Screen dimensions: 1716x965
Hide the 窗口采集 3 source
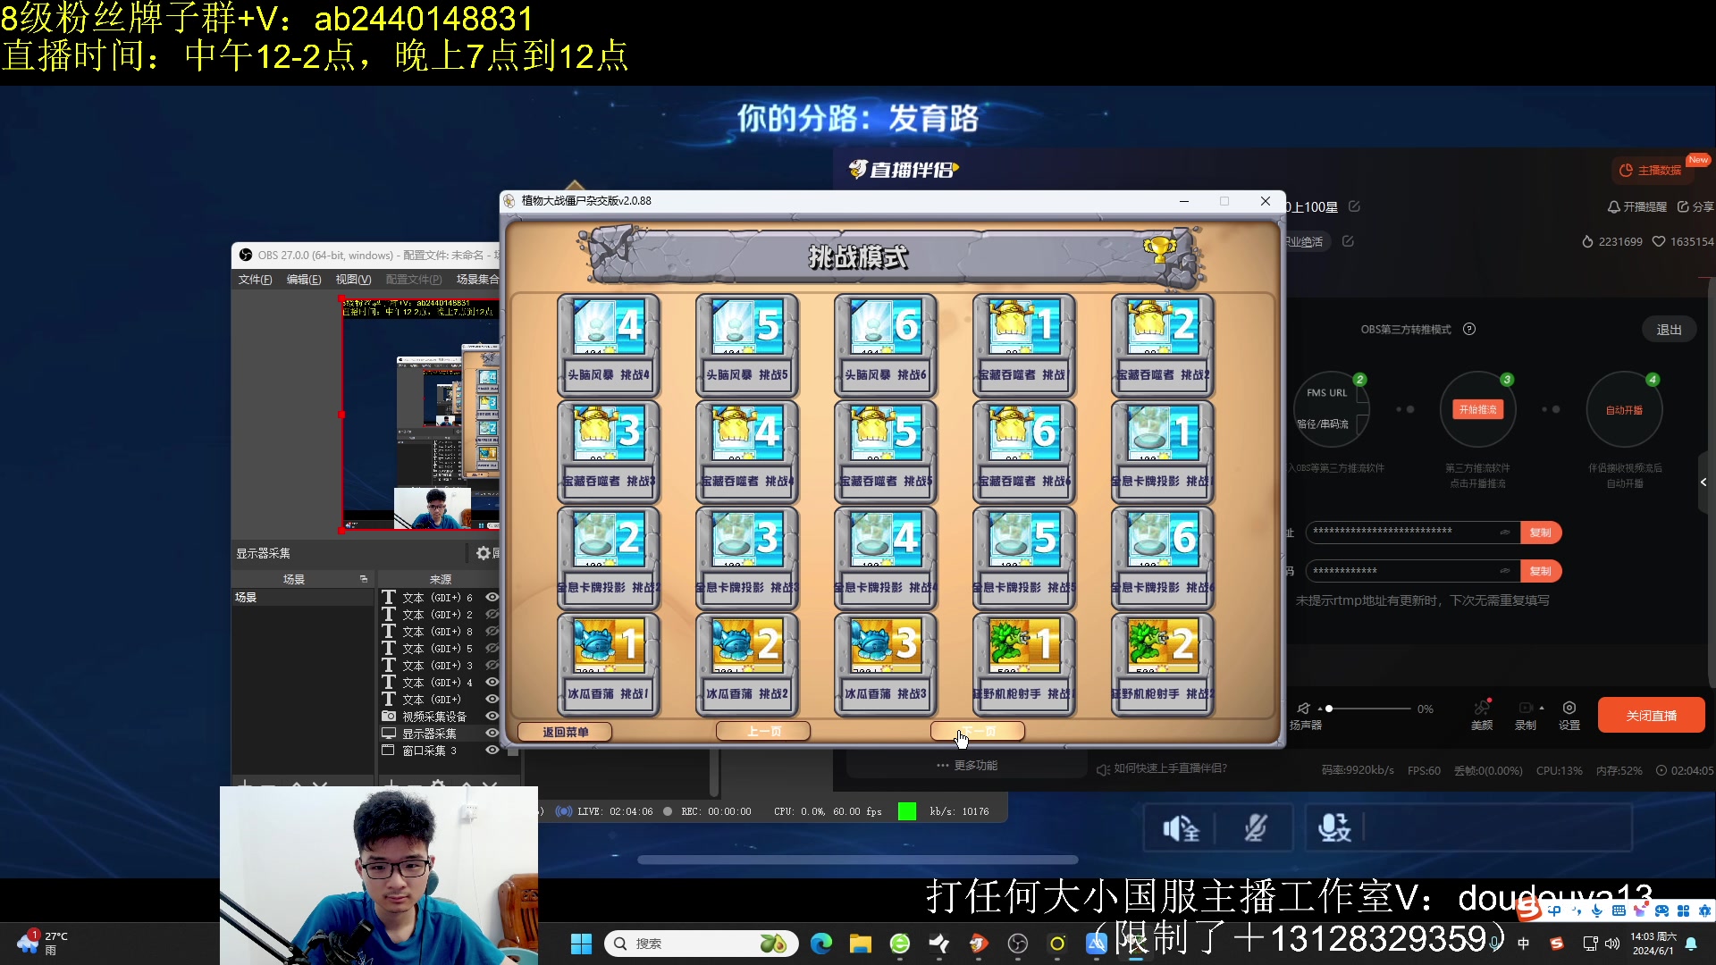(492, 750)
